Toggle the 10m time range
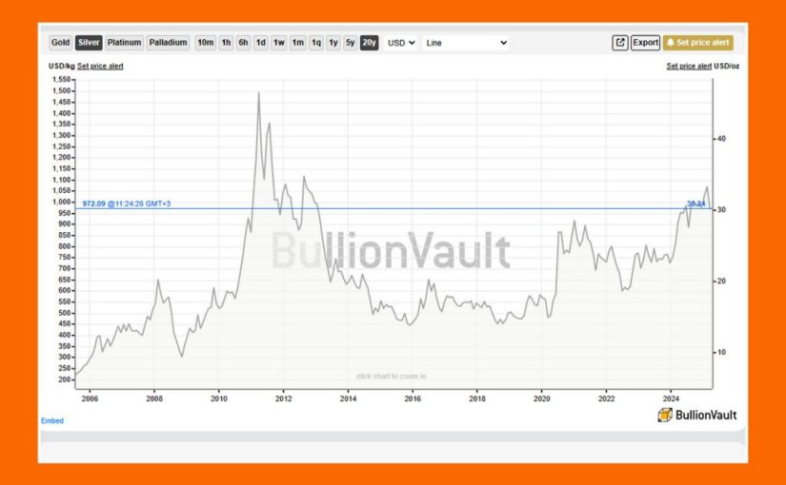Screen dimensions: 786x485 coord(205,43)
